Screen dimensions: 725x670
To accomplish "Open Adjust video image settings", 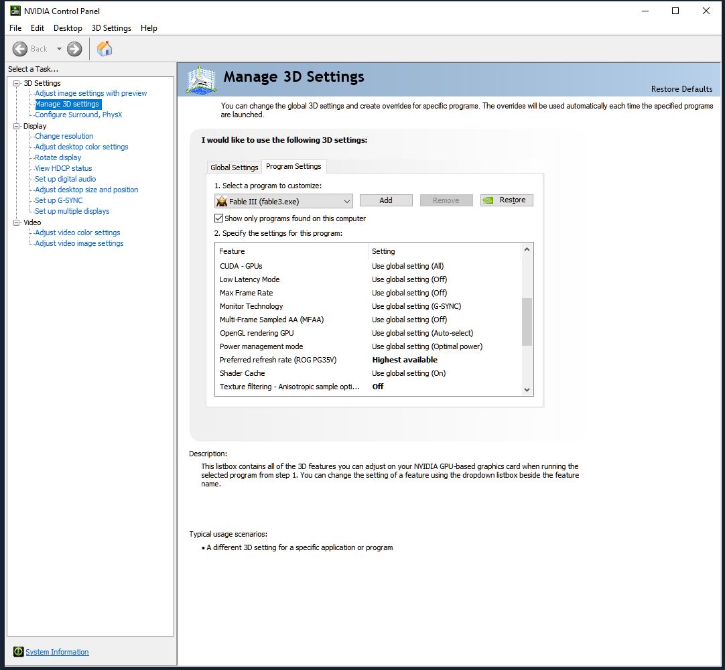I will pyautogui.click(x=80, y=243).
